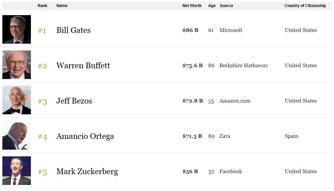Sort by Net Worth header
This screenshot has height=191, width=334.
click(x=192, y=6)
